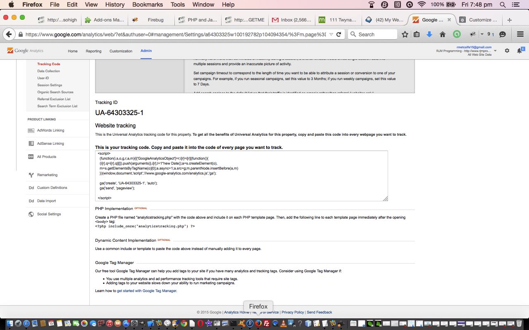
Task: Open the Firefox hamburger menu
Action: point(520,34)
